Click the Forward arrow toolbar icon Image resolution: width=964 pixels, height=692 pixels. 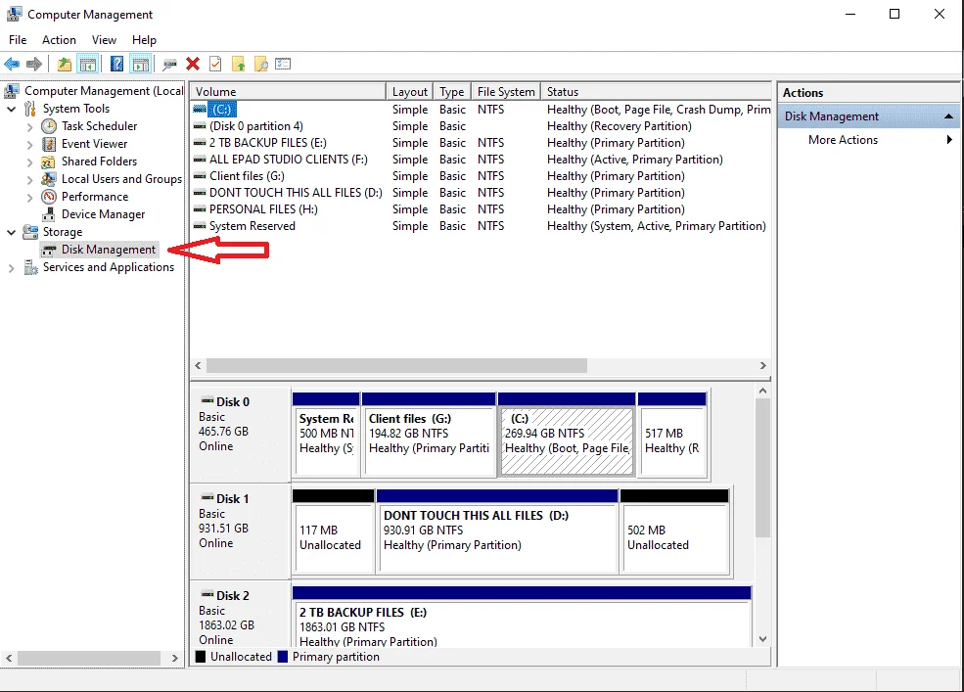point(34,64)
